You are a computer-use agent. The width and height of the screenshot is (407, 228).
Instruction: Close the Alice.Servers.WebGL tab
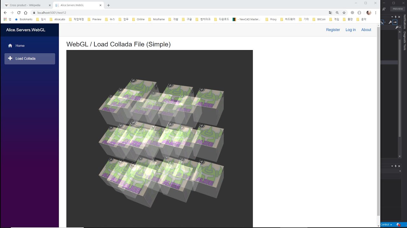tap(101, 5)
